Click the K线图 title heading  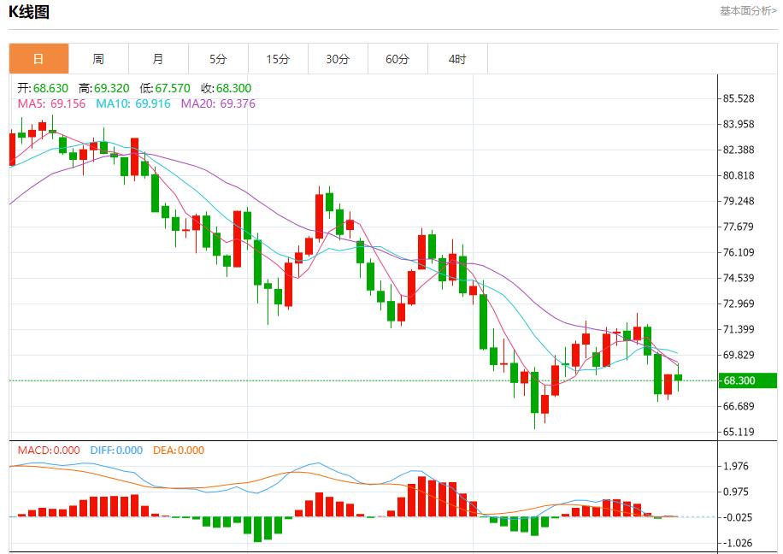pos(29,12)
